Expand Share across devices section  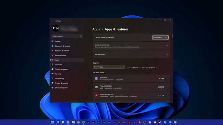[131, 46]
